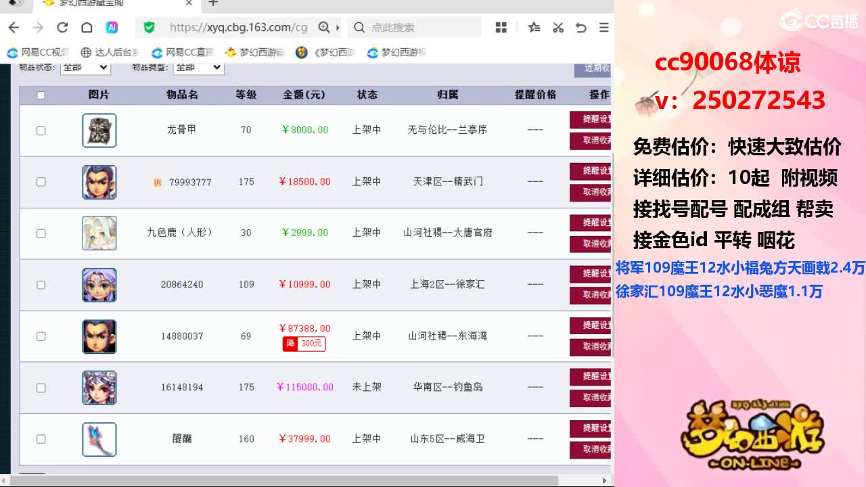Open the 达人后台 bookmark
Image resolution: width=866 pixels, height=487 pixels.
pyautogui.click(x=110, y=52)
